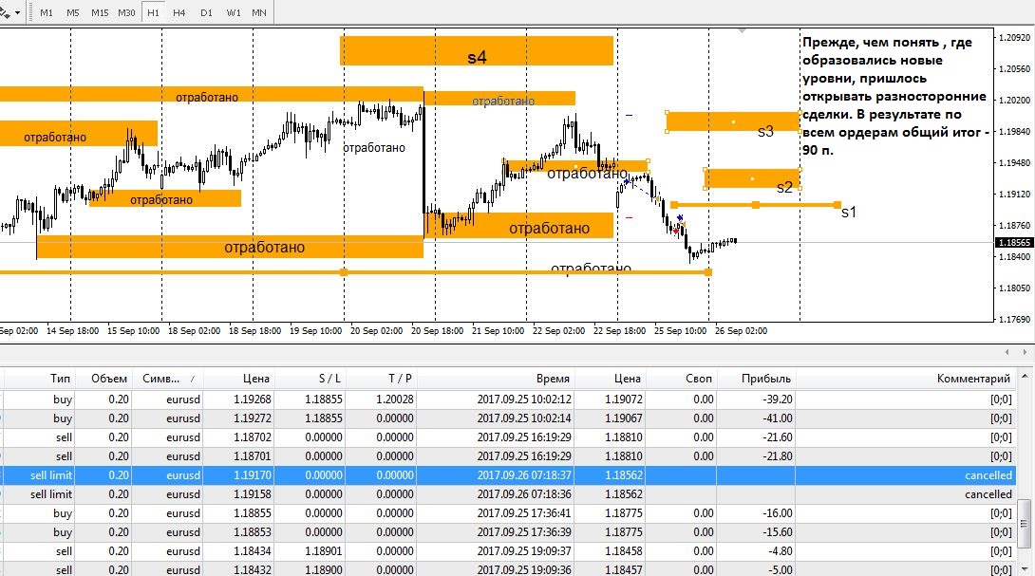Viewport: 1035px width, 576px height.
Task: Select the s3 orange rectangle
Action: click(x=733, y=122)
